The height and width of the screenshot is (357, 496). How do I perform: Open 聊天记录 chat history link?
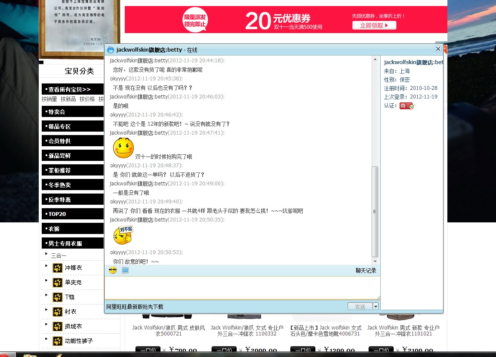point(366,271)
